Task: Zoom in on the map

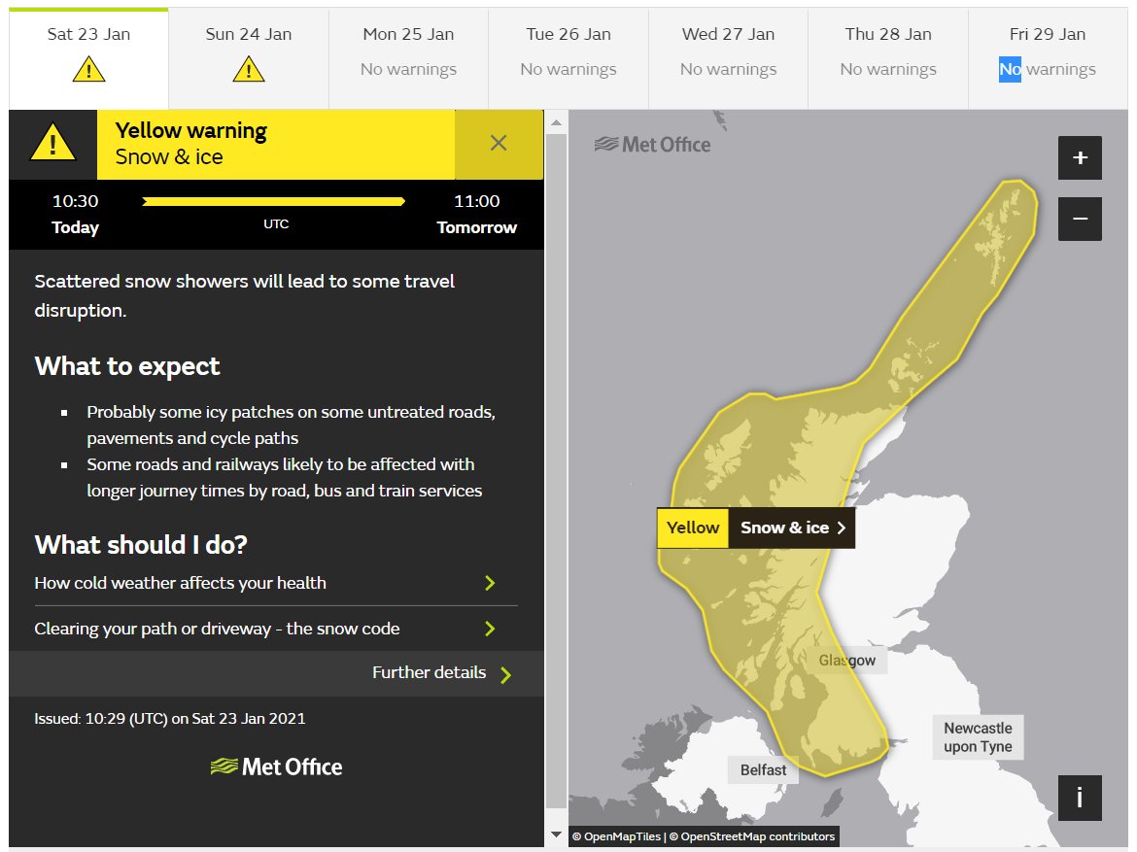Action: coord(1080,157)
